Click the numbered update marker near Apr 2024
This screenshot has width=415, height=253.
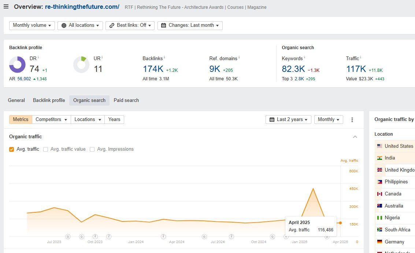(163, 236)
